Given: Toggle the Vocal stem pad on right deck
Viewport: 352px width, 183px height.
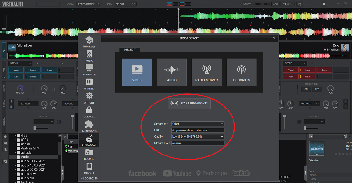Looking at the screenshot, I should [x=290, y=70].
